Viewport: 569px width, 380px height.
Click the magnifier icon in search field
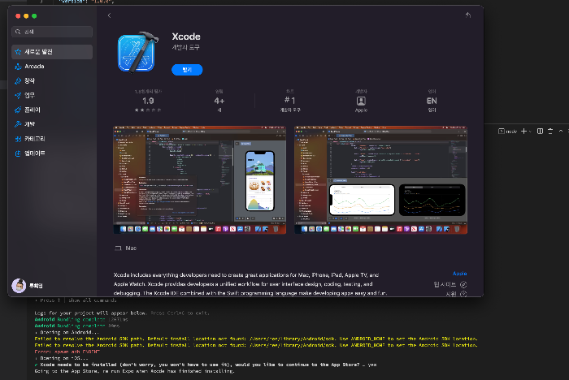(x=18, y=32)
